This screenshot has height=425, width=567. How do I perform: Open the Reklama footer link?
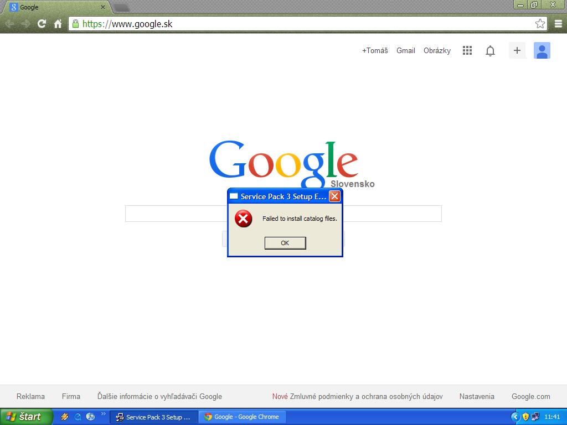coord(31,396)
